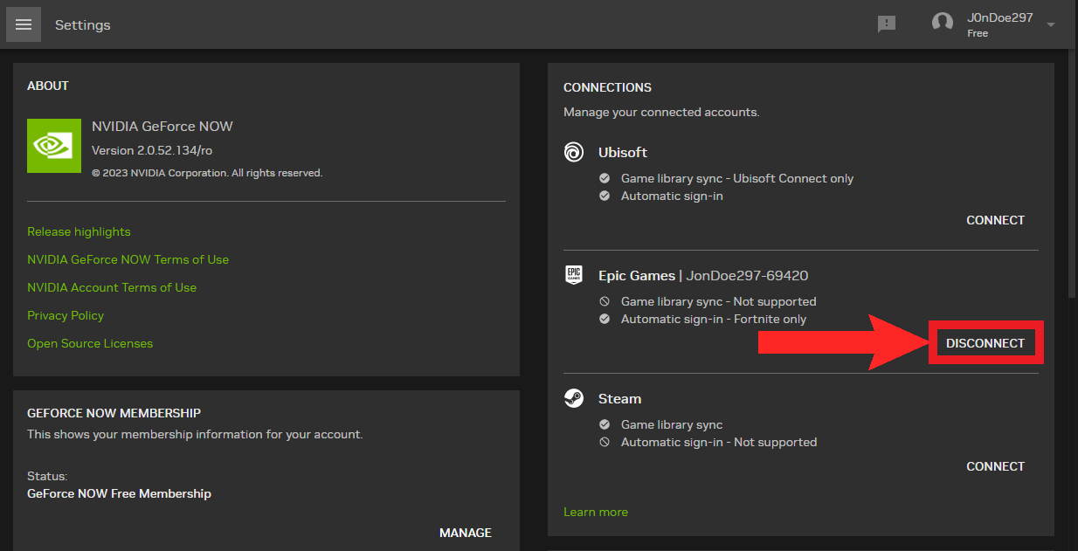
Task: Click the vertical scrollbar on the right
Action: tap(1072, 175)
